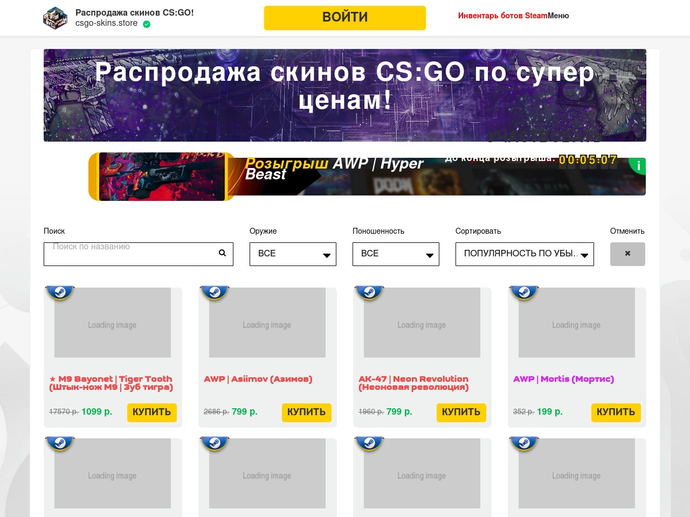This screenshot has height=517, width=690.
Task: Click the search magnifier icon
Action: click(x=222, y=253)
